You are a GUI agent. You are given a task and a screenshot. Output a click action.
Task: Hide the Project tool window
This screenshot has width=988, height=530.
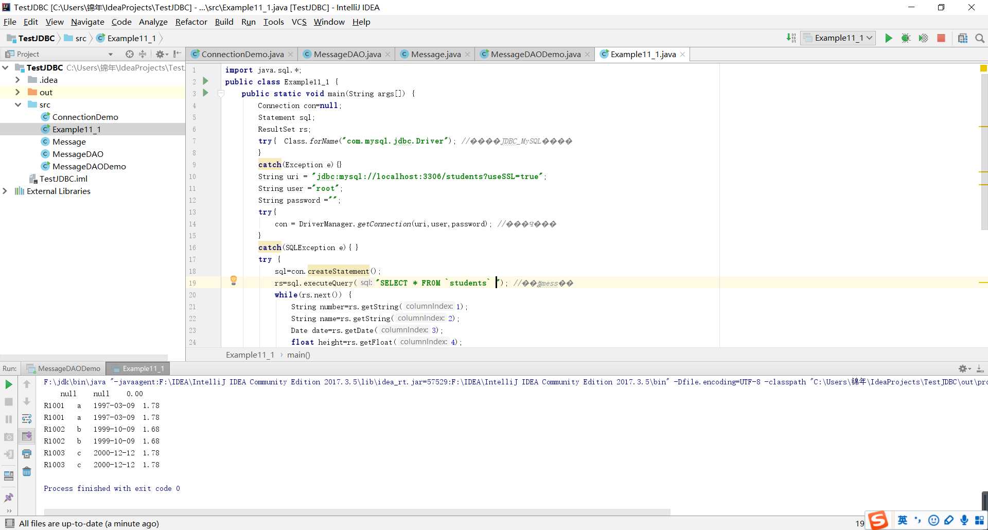(177, 54)
